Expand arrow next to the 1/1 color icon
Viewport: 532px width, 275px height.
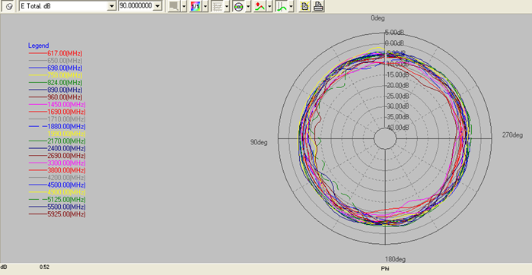point(205,6)
